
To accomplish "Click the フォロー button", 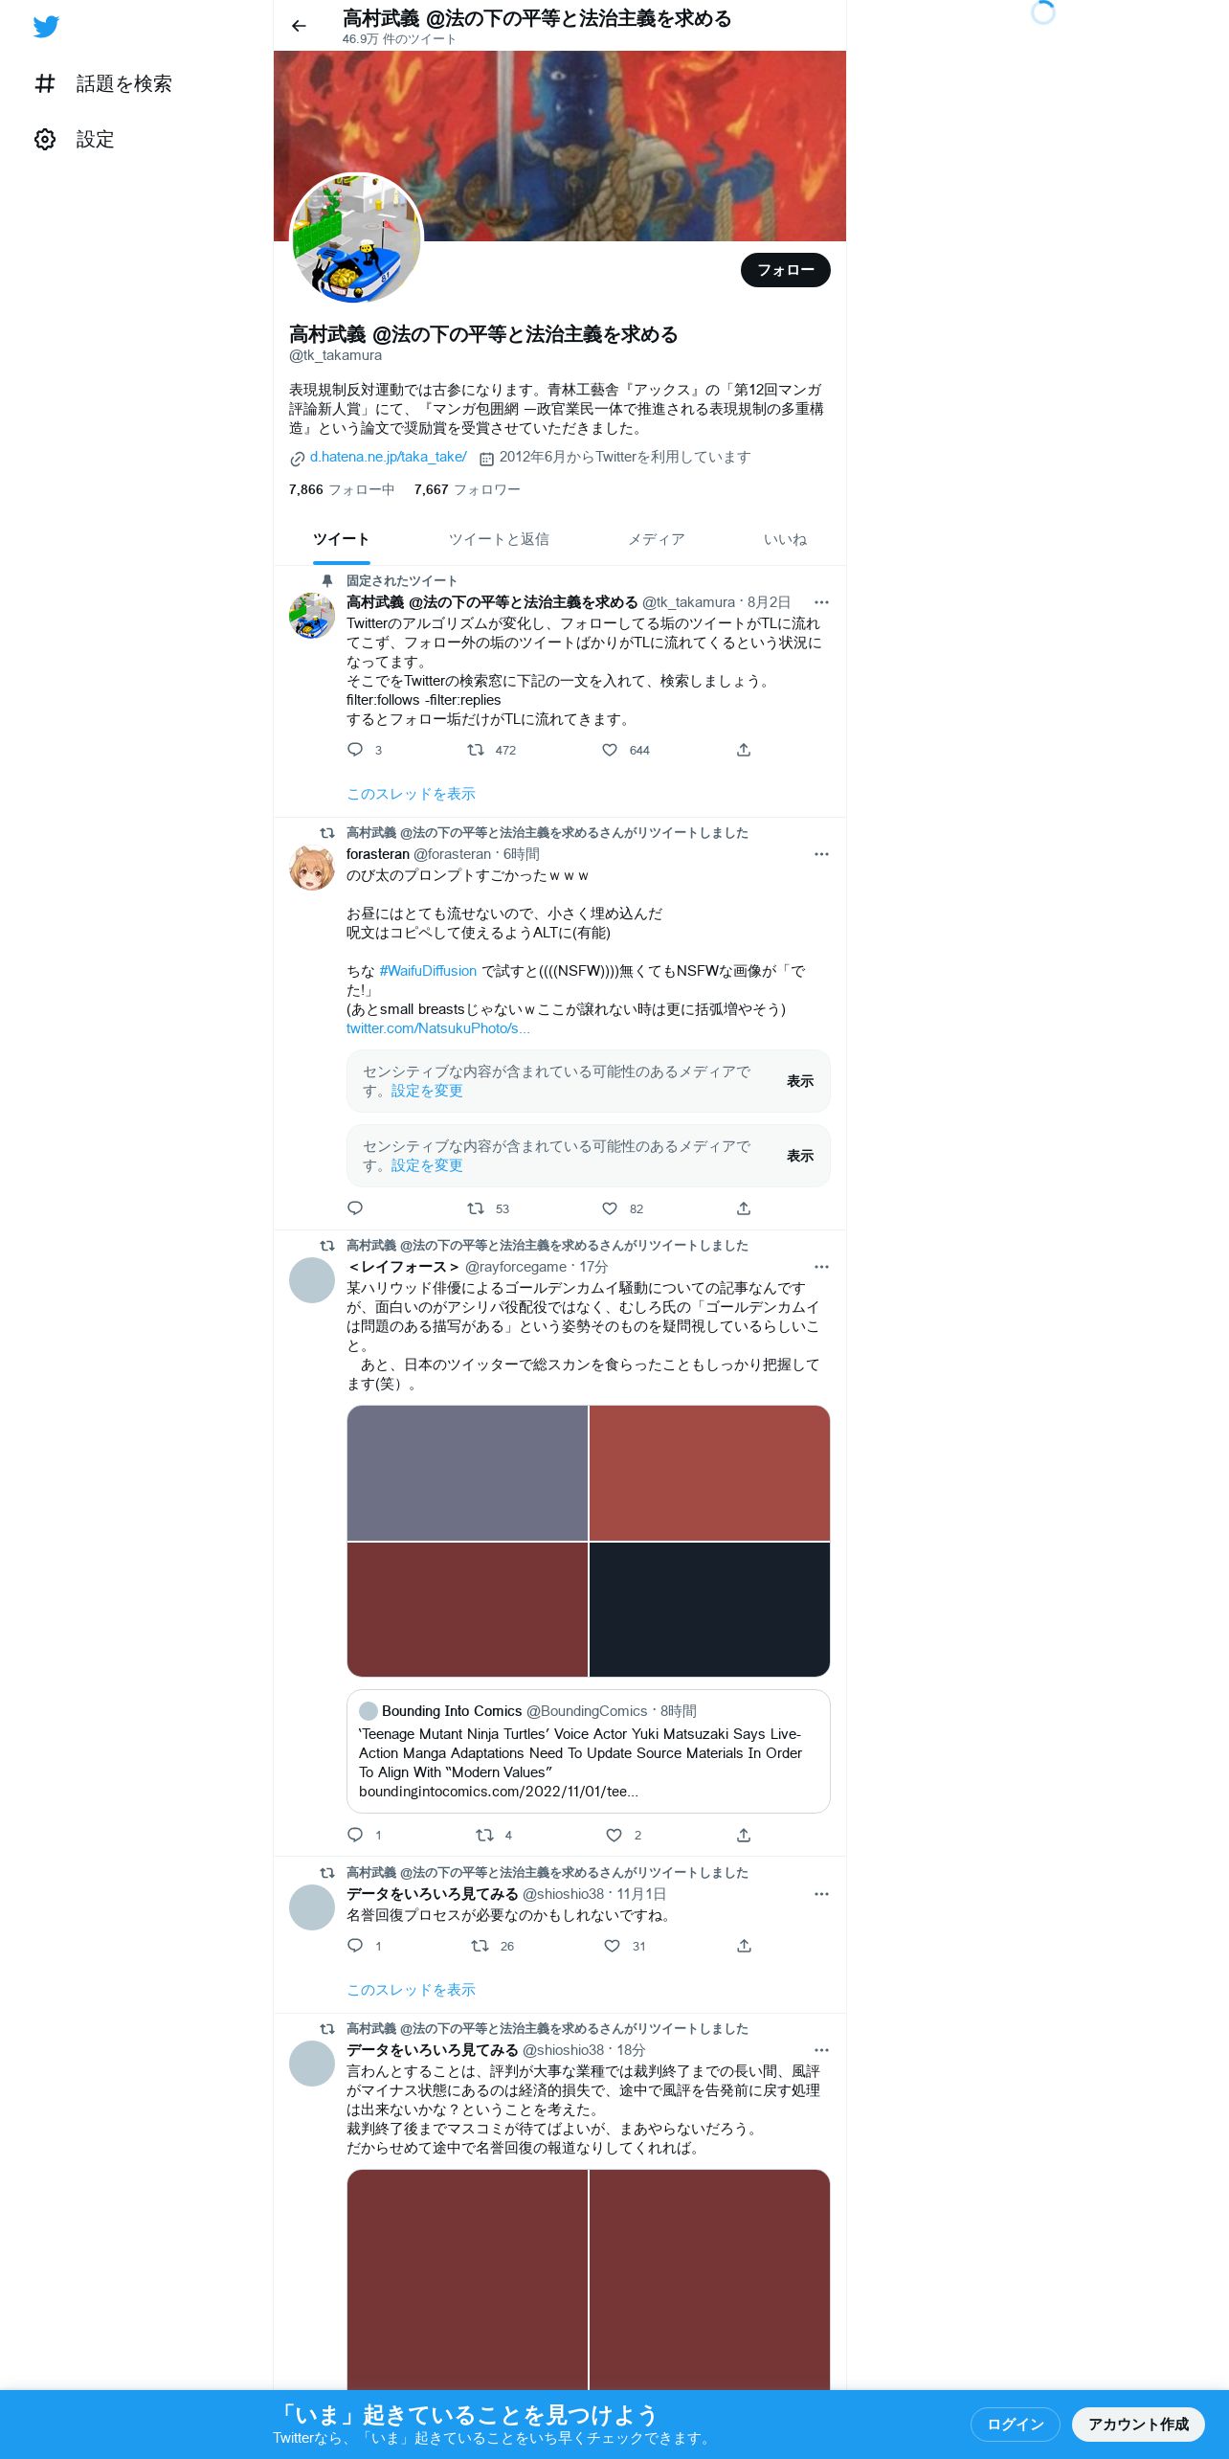I will [786, 270].
